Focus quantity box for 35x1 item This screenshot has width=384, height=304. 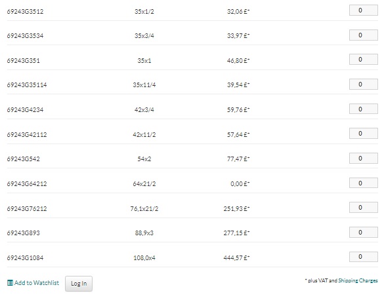pos(364,60)
